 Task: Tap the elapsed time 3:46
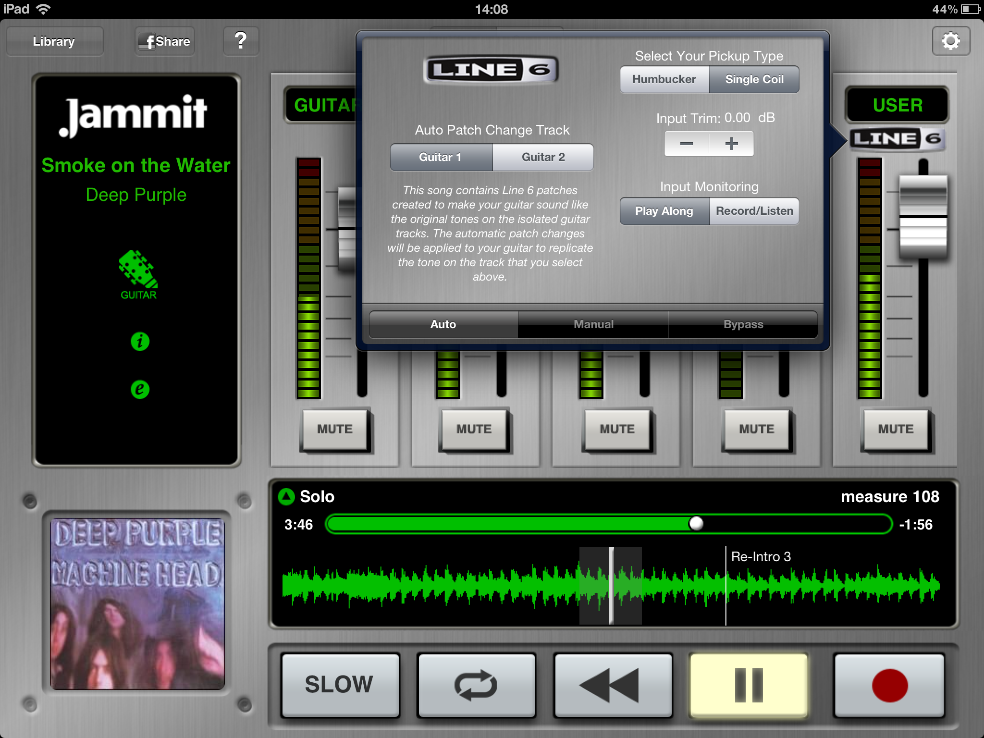[x=298, y=524]
